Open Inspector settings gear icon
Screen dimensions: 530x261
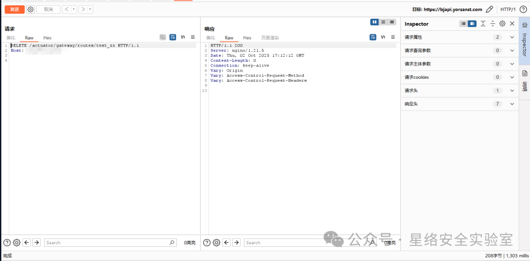(503, 24)
